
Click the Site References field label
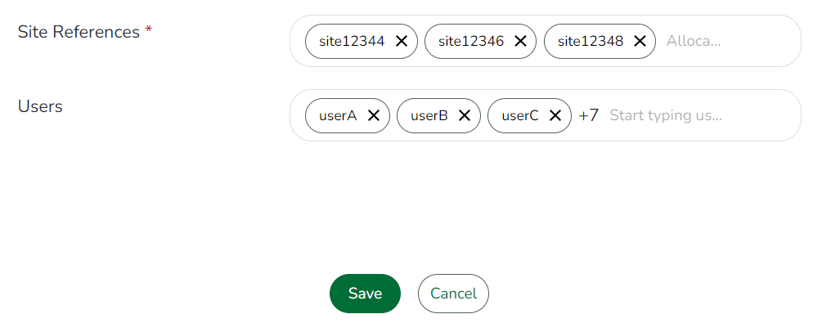tap(79, 32)
